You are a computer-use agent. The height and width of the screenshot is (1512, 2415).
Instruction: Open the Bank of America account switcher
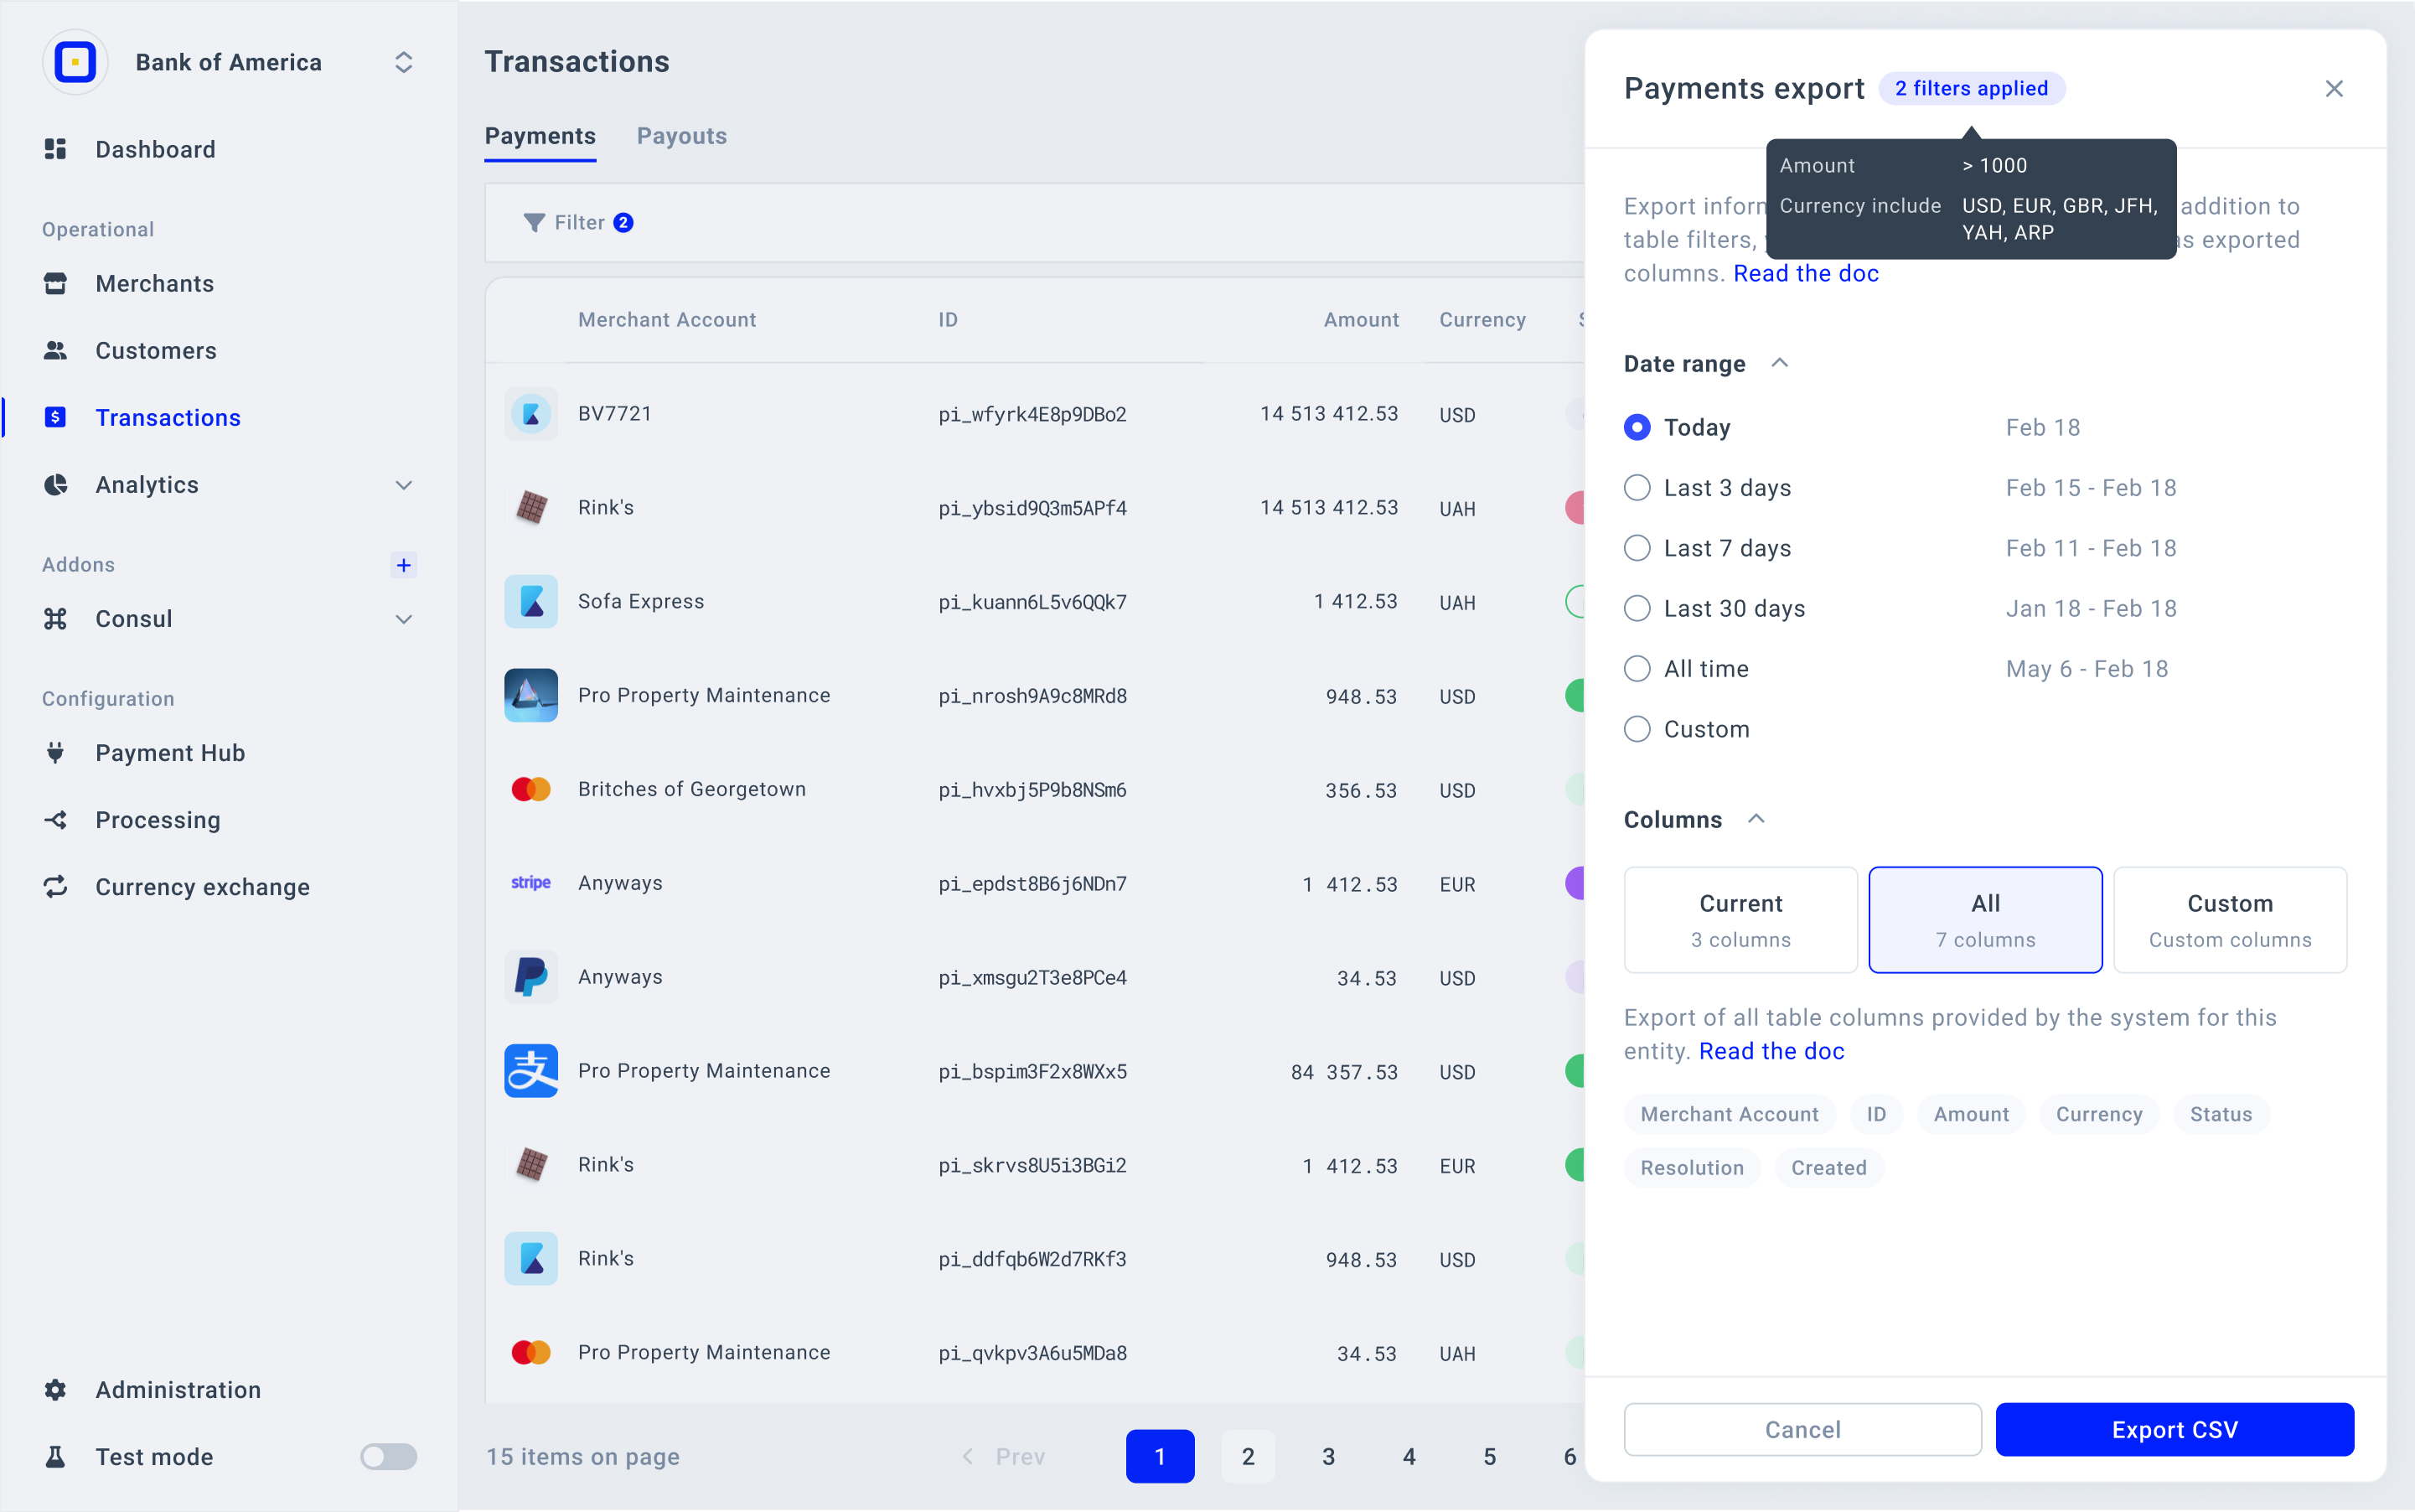(x=404, y=62)
